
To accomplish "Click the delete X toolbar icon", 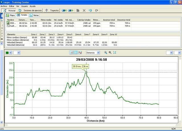I will [x=84, y=10].
